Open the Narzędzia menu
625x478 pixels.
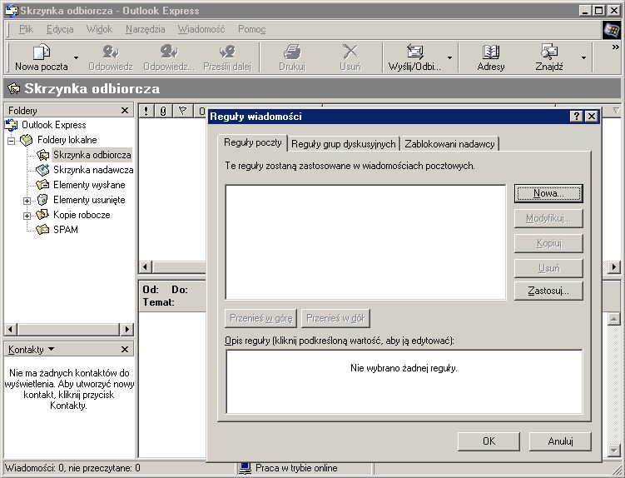(x=145, y=29)
